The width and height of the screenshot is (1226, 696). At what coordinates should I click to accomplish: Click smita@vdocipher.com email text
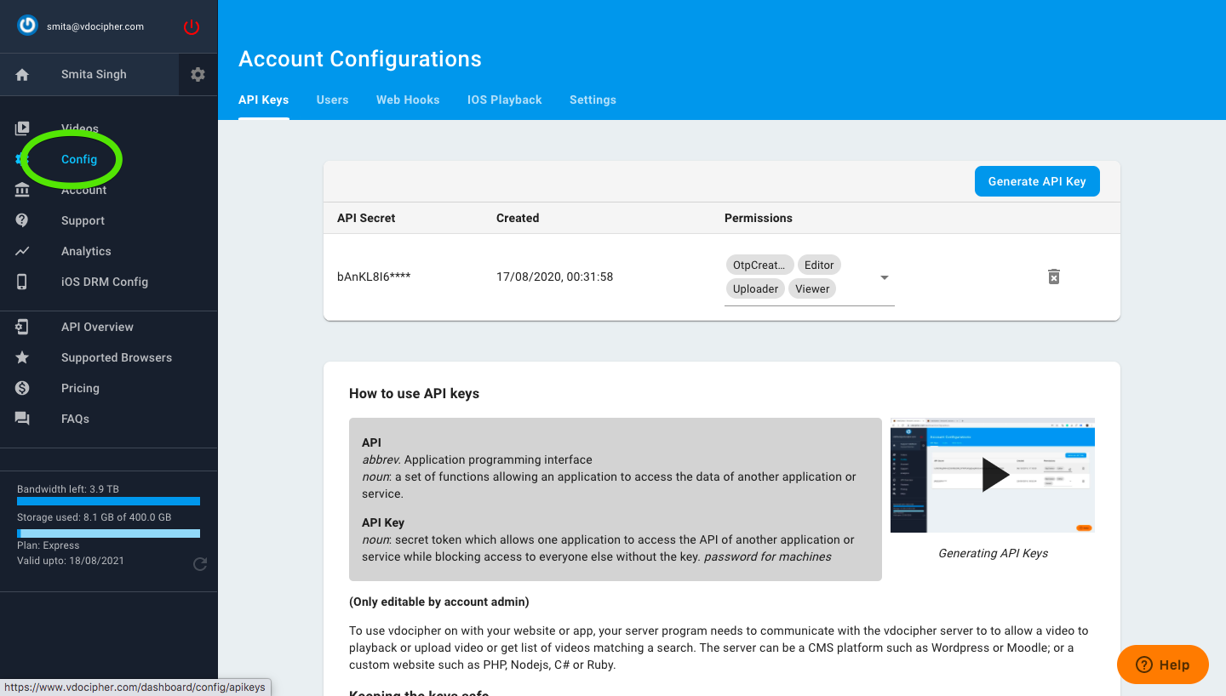click(95, 26)
